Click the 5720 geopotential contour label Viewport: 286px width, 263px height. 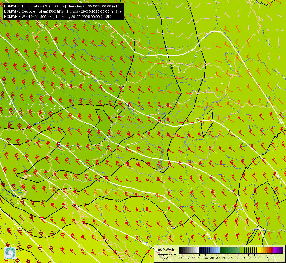click(18, 226)
